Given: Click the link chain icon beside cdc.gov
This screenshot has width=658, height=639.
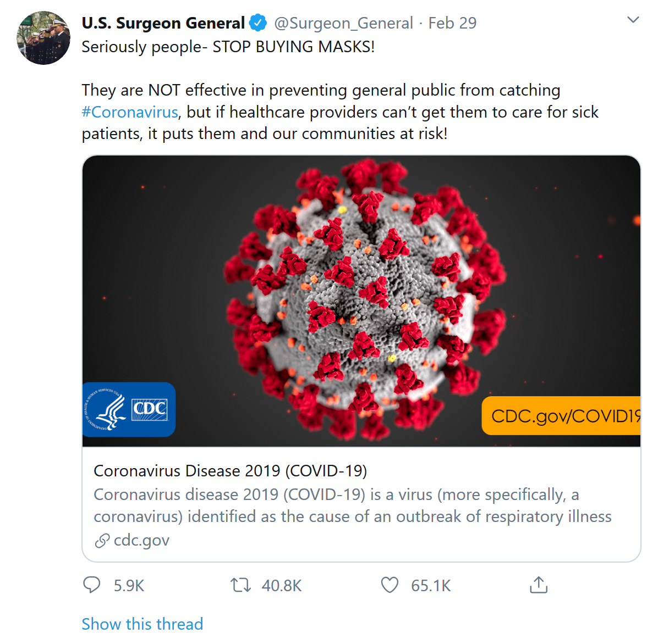Looking at the screenshot, I should pyautogui.click(x=102, y=541).
